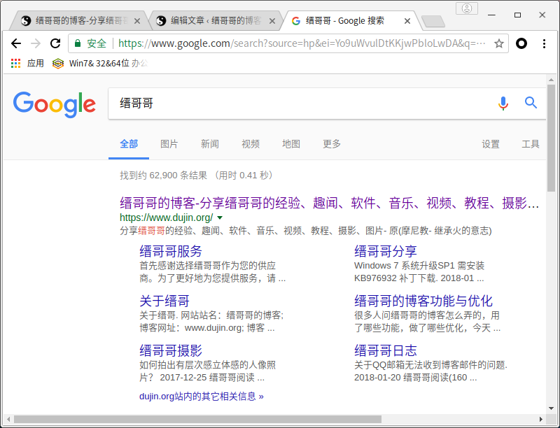
Task: Switch to 新闻 results
Action: tap(209, 144)
